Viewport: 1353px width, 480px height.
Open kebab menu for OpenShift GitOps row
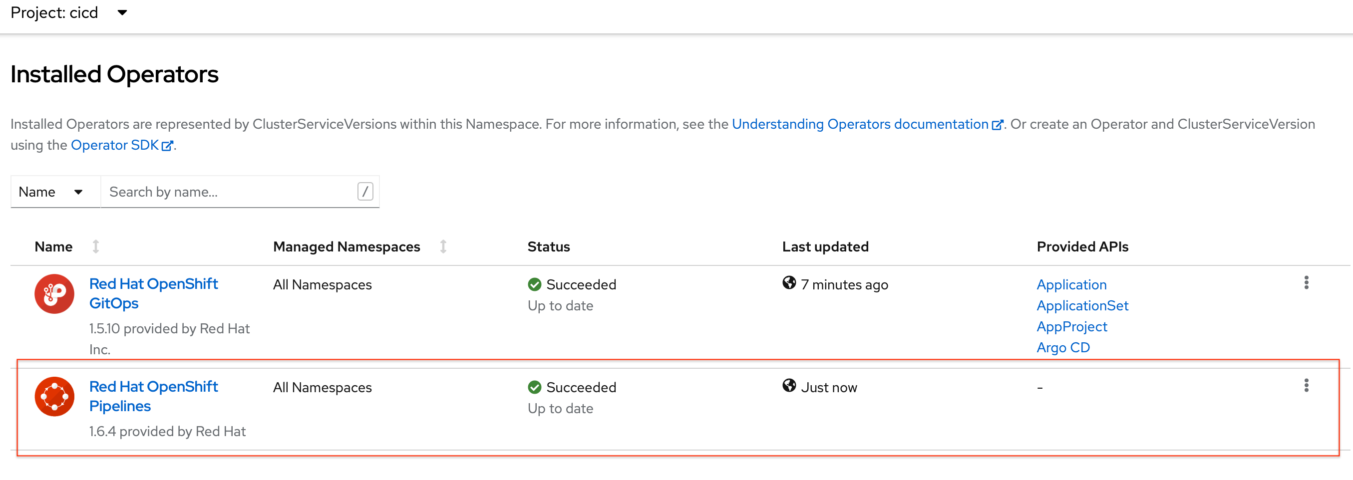pyautogui.click(x=1306, y=283)
